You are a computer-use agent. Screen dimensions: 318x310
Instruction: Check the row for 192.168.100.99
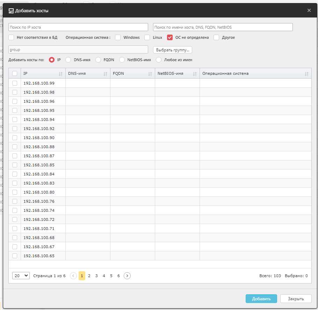(x=15, y=83)
